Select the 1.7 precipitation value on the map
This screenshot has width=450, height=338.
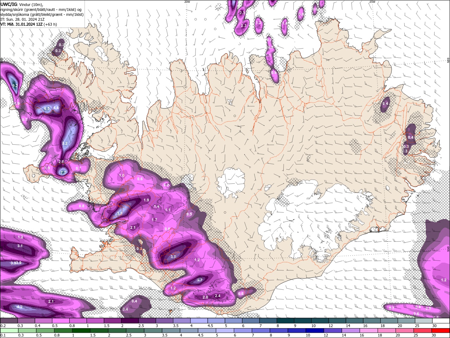pyautogui.click(x=154, y=220)
